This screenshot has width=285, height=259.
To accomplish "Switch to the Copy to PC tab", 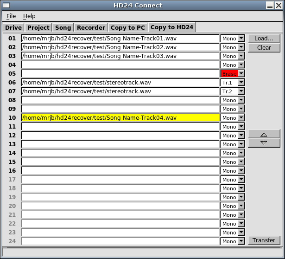I will (x=127, y=28).
